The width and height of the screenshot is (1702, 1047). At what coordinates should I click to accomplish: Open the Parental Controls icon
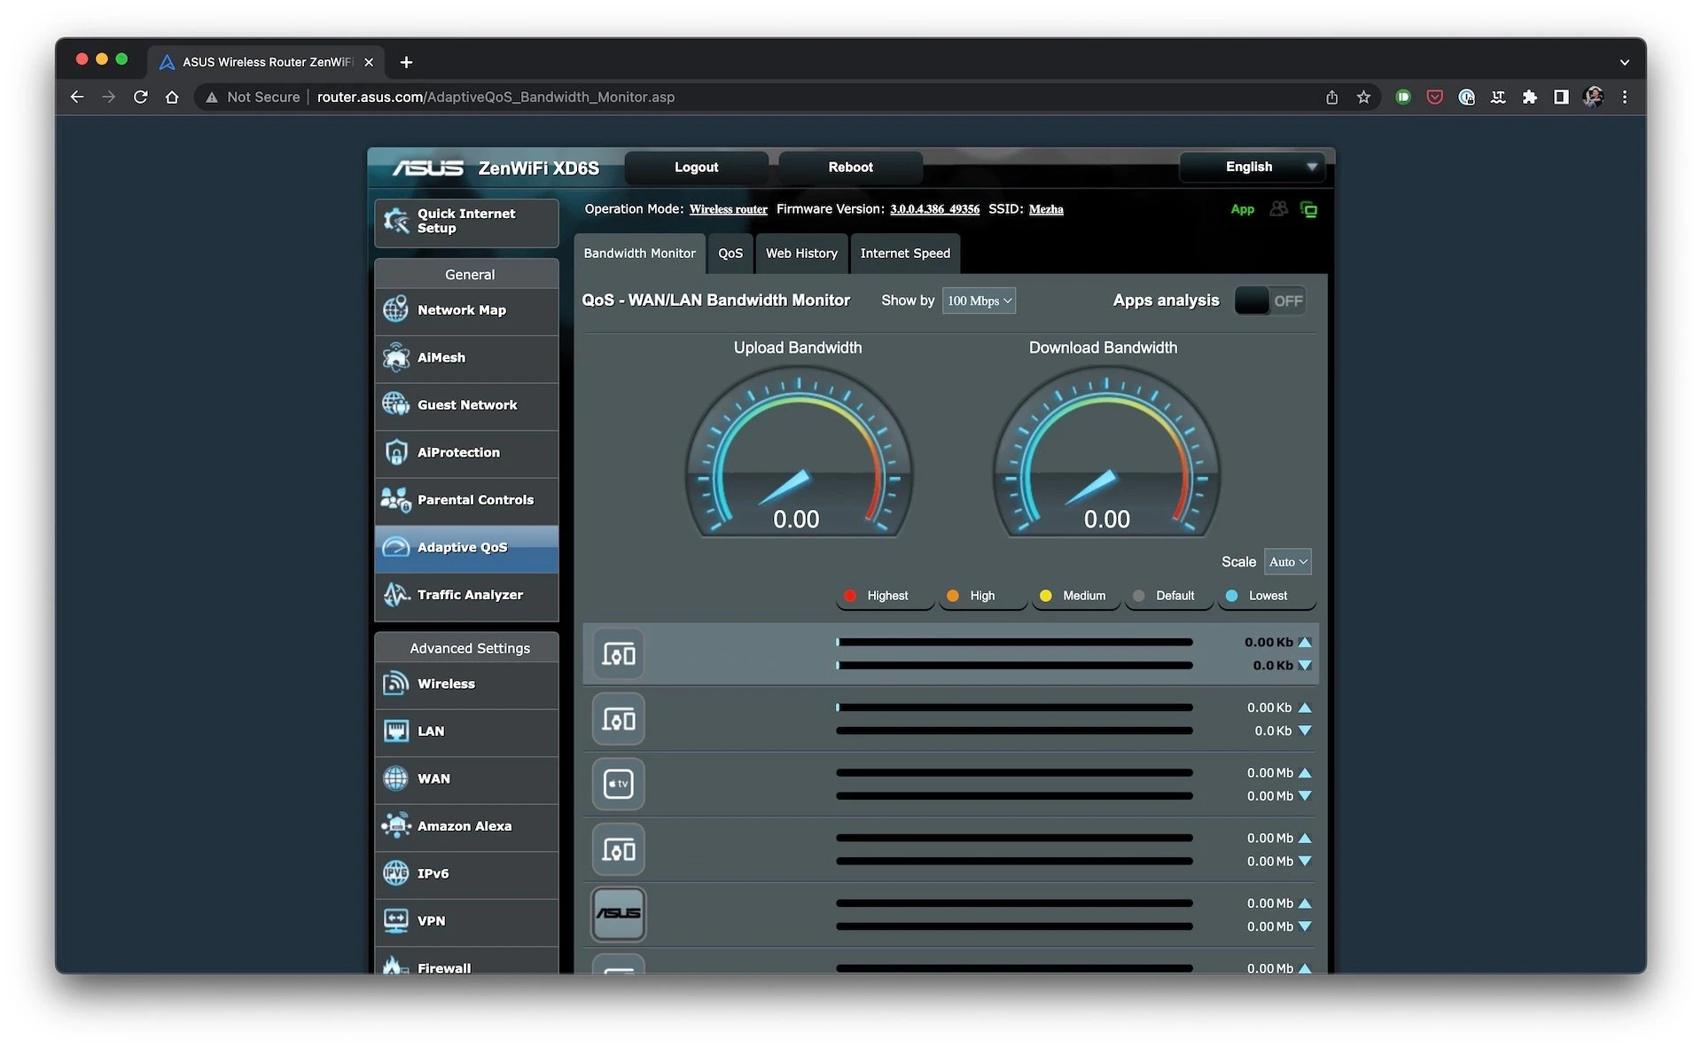(395, 500)
